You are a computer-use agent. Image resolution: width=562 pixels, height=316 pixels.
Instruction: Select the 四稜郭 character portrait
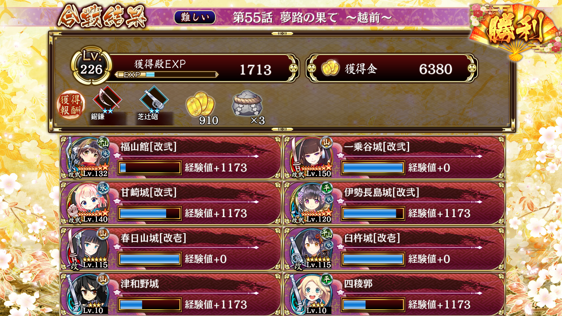coord(311,294)
